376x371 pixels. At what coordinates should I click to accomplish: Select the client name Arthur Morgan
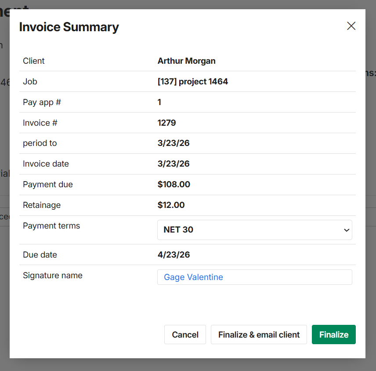[x=186, y=61]
